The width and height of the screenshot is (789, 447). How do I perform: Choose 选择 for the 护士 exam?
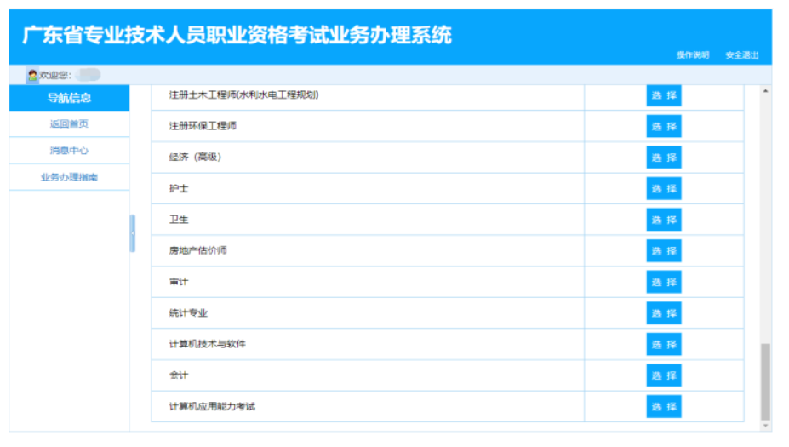pyautogui.click(x=664, y=189)
